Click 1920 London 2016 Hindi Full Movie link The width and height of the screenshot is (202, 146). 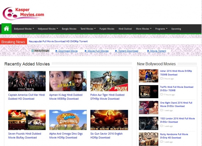click(x=177, y=120)
